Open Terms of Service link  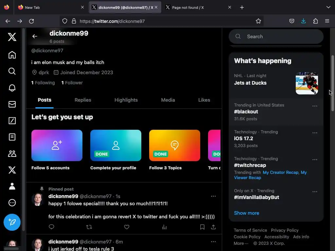(x=250, y=230)
